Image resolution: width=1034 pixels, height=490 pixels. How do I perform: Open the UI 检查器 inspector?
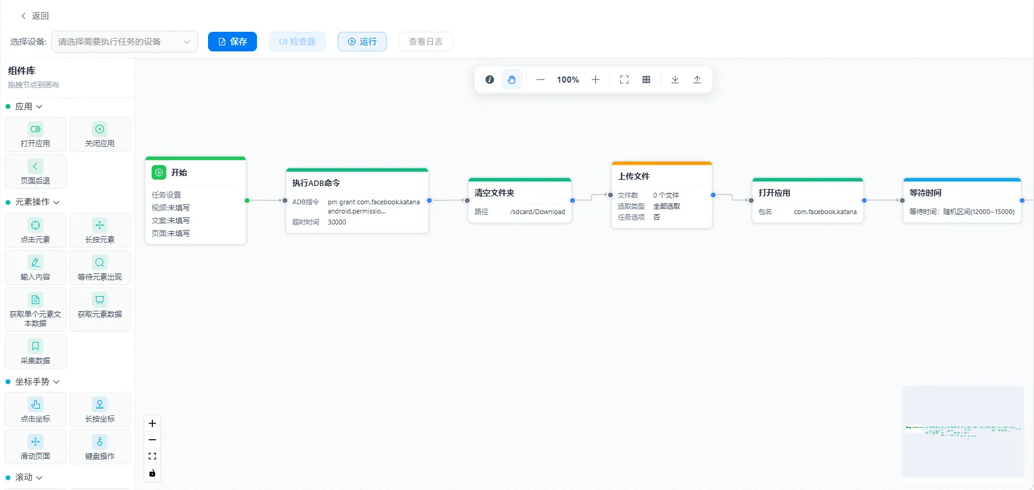coord(297,42)
